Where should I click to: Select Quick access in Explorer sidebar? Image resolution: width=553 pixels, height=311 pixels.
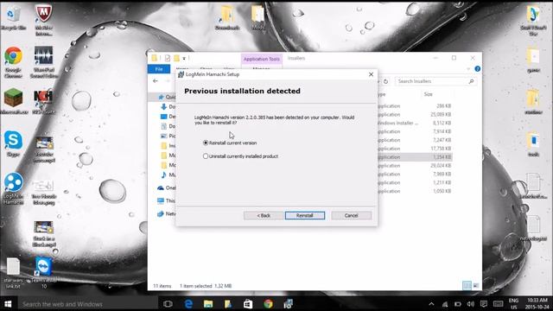167,97
